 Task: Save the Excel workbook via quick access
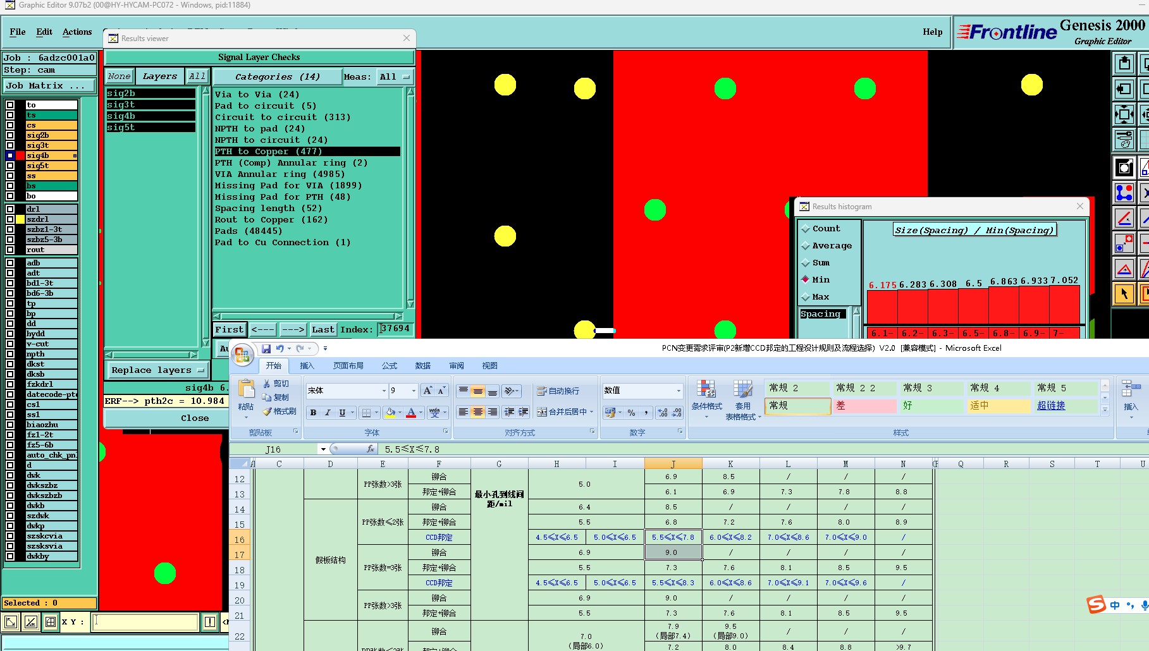[266, 348]
